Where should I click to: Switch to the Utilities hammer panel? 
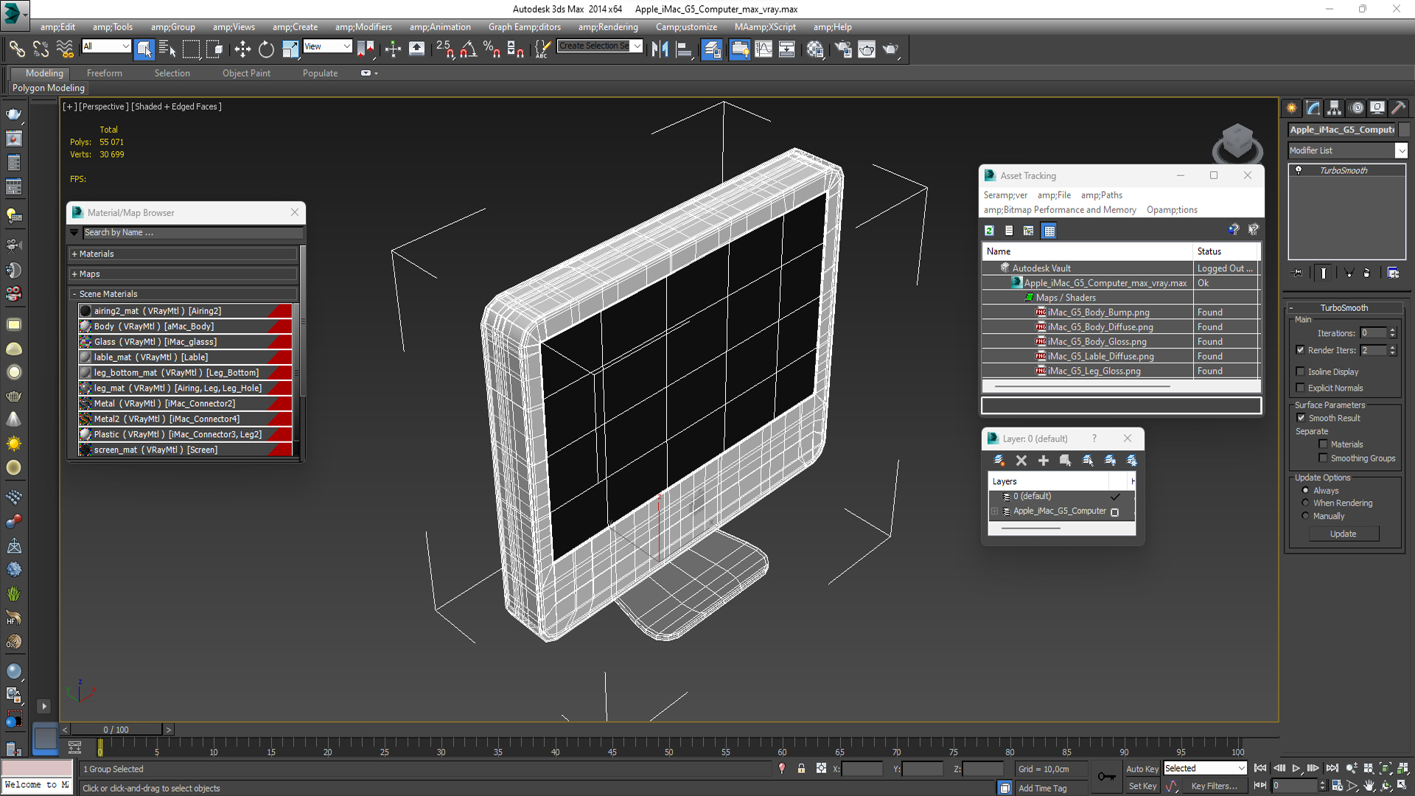pyautogui.click(x=1399, y=108)
